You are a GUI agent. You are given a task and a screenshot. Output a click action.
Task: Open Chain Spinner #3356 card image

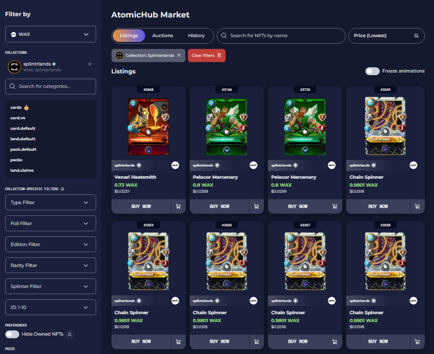[227, 261]
